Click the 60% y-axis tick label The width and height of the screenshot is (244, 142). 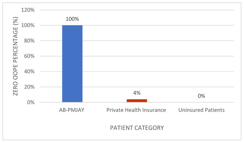coord(29,56)
